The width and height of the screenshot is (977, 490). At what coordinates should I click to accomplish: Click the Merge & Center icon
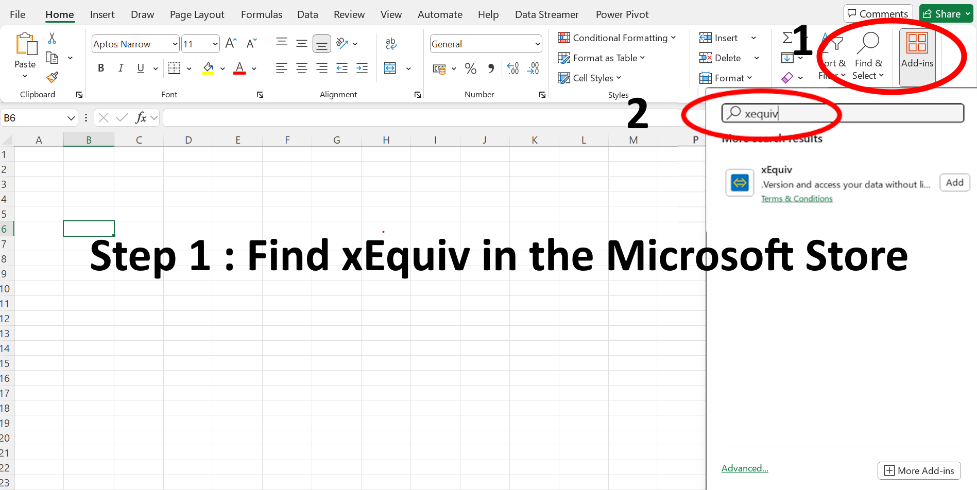click(390, 68)
